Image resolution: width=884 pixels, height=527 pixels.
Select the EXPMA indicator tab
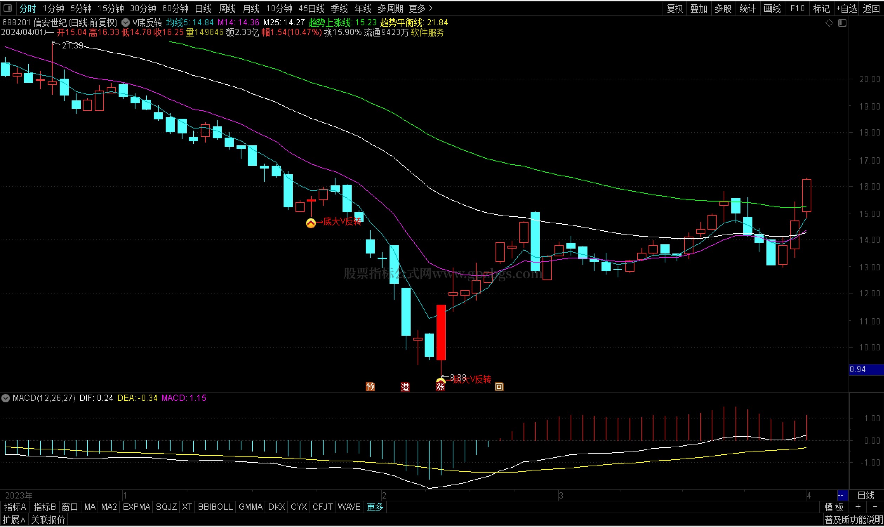click(137, 507)
